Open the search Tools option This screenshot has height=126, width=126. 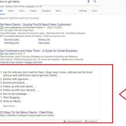94,11
